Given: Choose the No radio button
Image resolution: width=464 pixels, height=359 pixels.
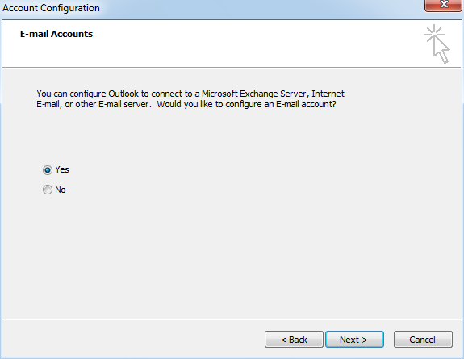Looking at the screenshot, I should (x=48, y=190).
